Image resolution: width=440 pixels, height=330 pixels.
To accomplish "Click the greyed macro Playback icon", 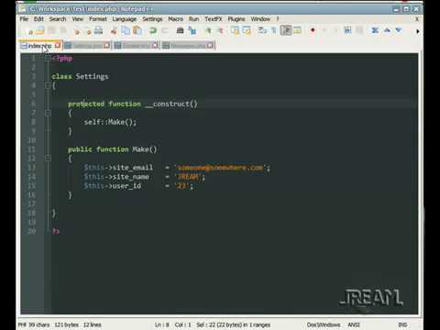I will (x=335, y=30).
